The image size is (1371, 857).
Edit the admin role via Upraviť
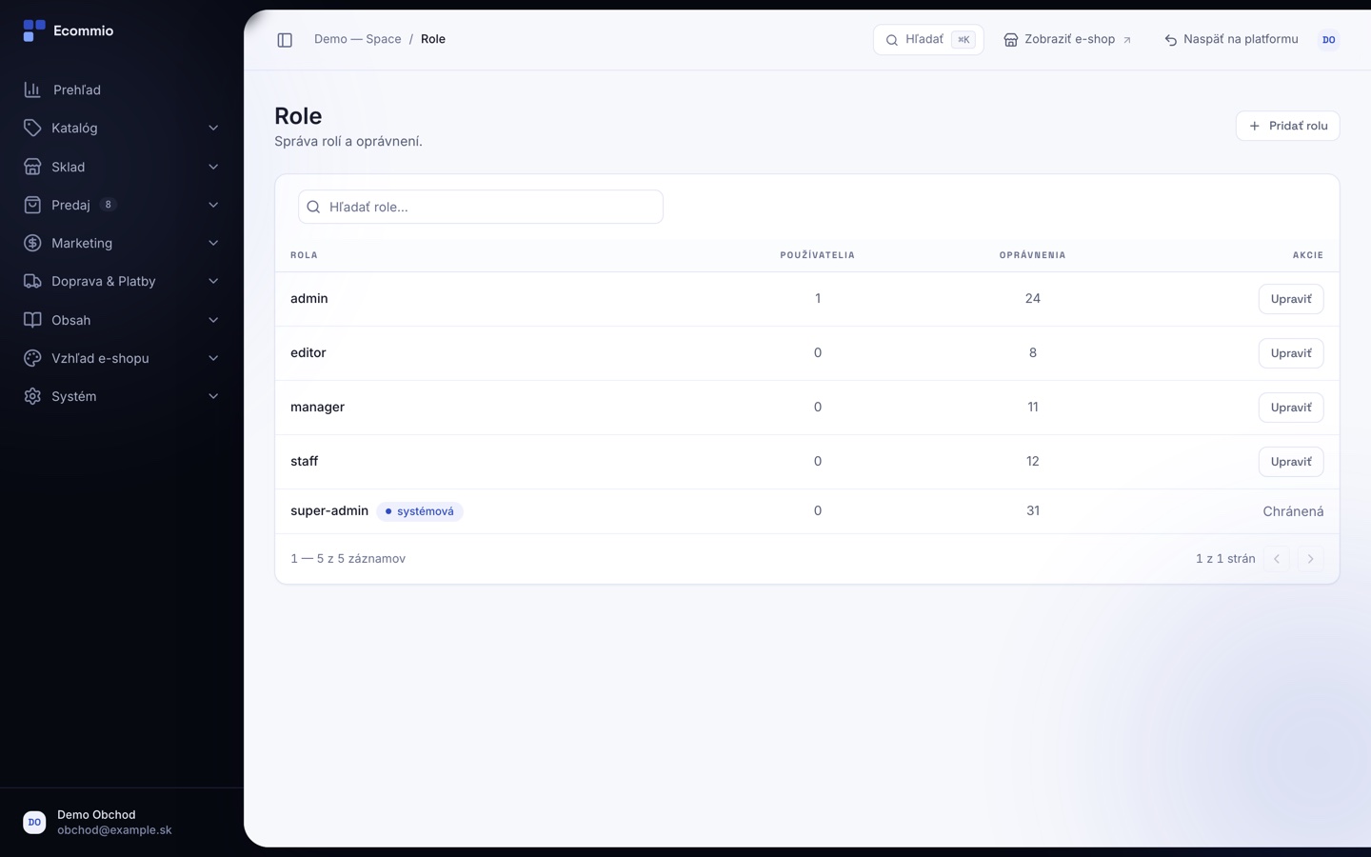1291,299
